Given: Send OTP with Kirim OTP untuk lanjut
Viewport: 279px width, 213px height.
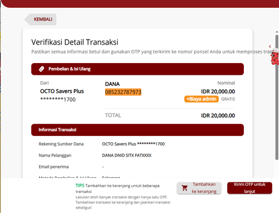Looking at the screenshot, I should [x=249, y=188].
